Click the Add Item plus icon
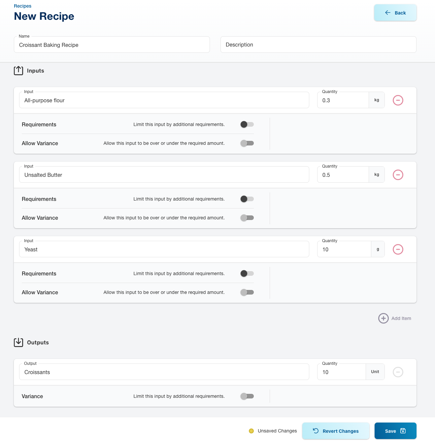Image resolution: width=435 pixels, height=442 pixels. [383, 318]
